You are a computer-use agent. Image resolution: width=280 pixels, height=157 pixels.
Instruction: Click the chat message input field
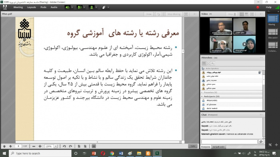pos(229,142)
